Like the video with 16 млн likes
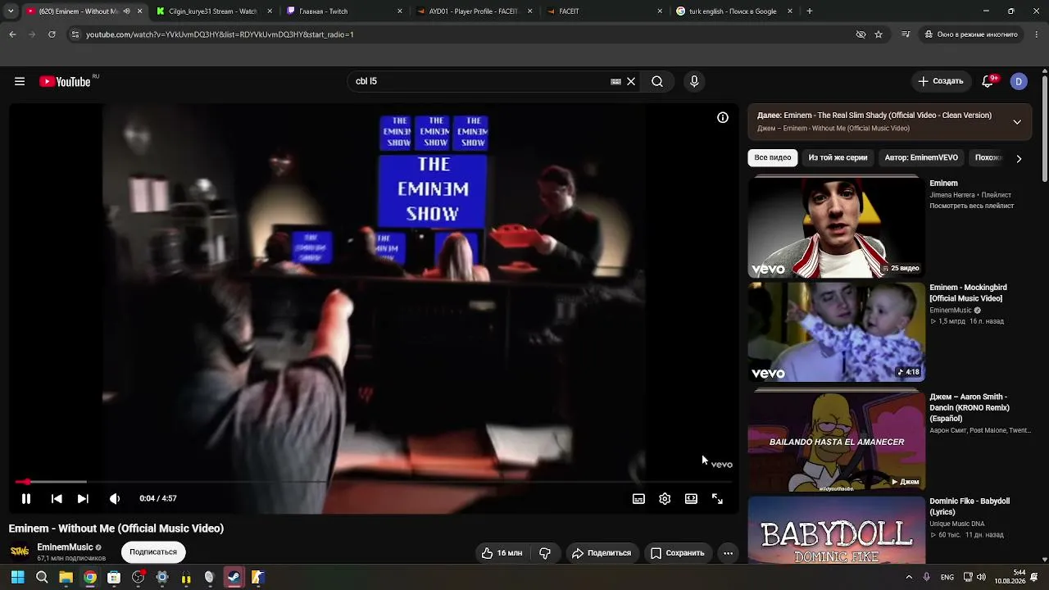1049x590 pixels. coord(502,553)
